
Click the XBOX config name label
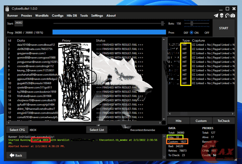(x=33, y=130)
